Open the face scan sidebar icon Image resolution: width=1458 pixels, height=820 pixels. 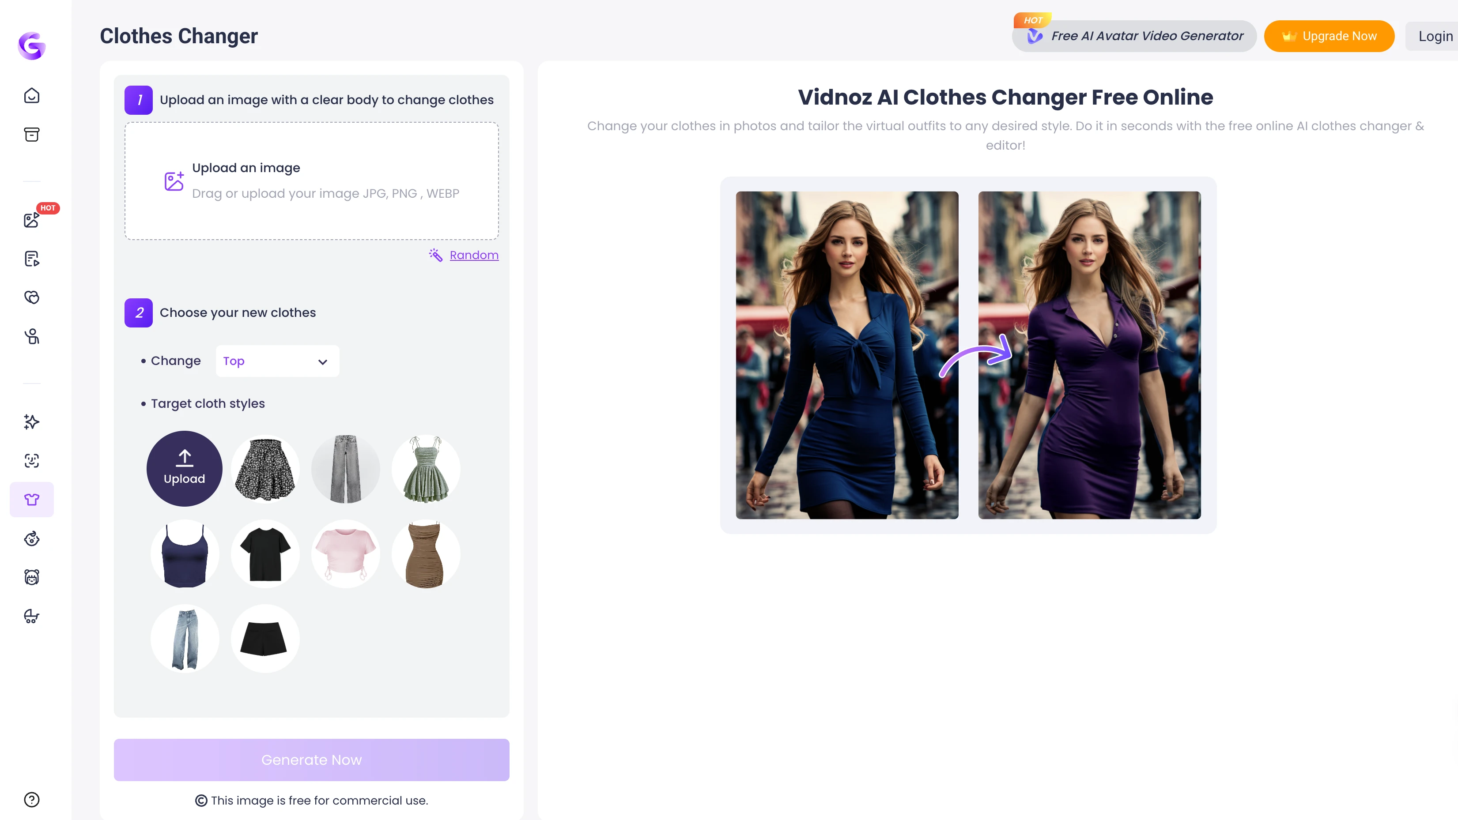pos(32,461)
